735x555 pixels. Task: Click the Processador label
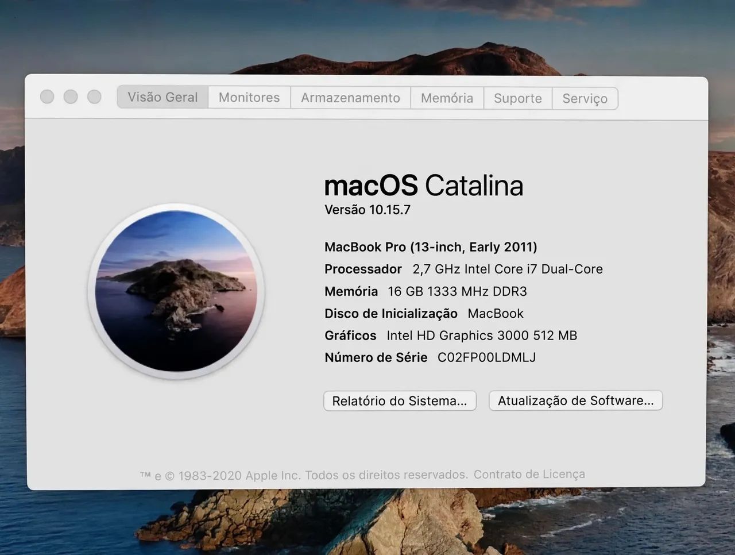(363, 269)
